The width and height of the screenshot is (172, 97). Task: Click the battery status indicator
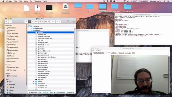pyautogui.click(x=134, y=1)
